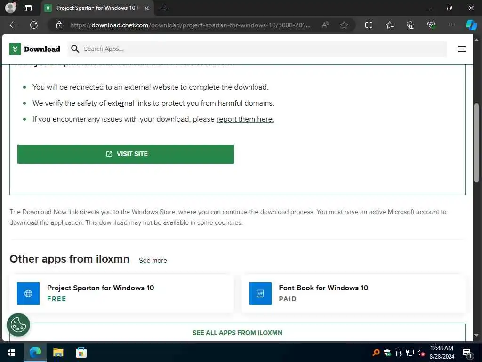Open the clock showing 12:48 AM
482x362 pixels.
click(x=442, y=353)
